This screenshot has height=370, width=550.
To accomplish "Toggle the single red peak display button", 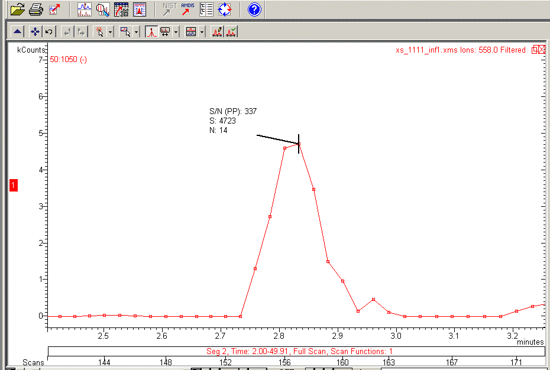I will tap(151, 32).
